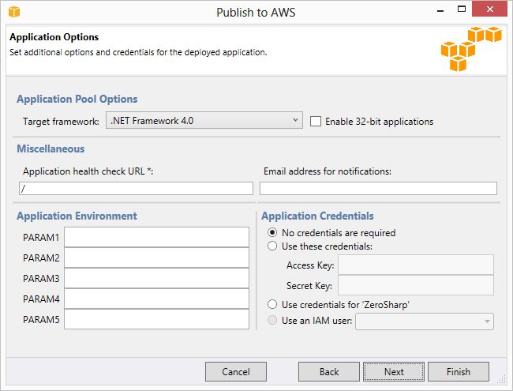Expand the IAM user combo box
This screenshot has height=391, width=513.
[x=425, y=321]
